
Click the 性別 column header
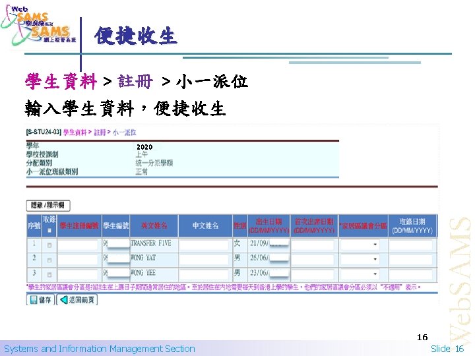pyautogui.click(x=240, y=225)
